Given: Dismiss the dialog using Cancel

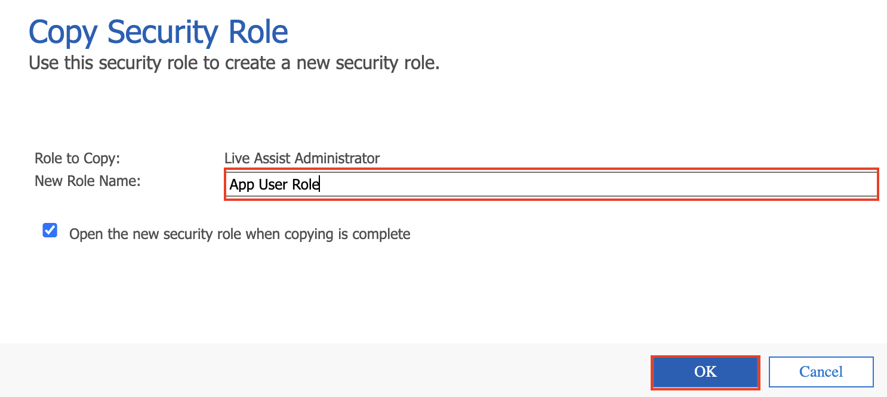Looking at the screenshot, I should [821, 372].
